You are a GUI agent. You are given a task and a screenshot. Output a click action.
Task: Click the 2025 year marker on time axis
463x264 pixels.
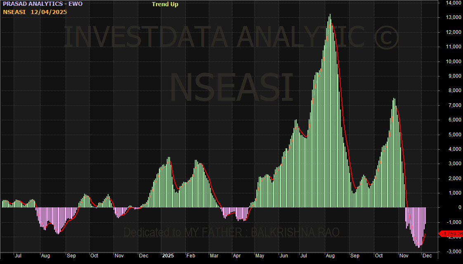point(168,256)
